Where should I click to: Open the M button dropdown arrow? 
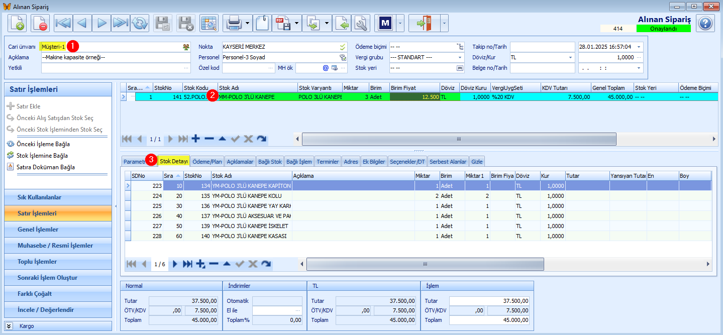pyautogui.click(x=400, y=23)
